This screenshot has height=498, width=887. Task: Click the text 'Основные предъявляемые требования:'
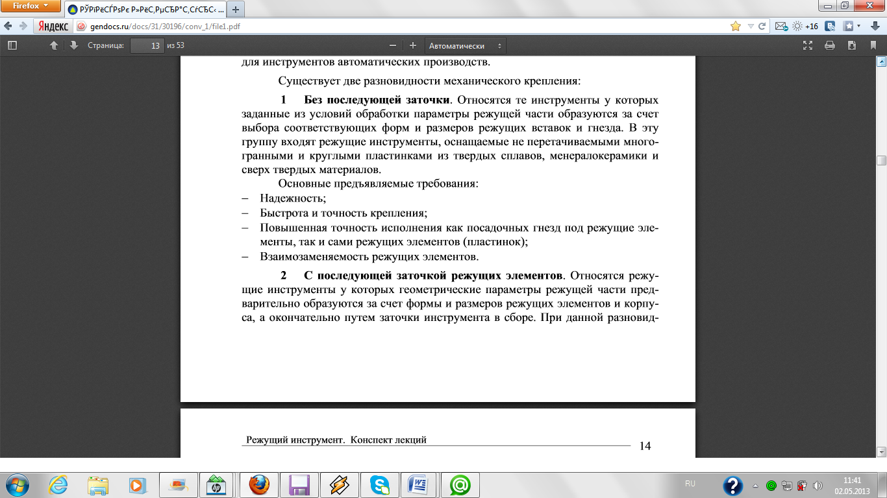pos(378,184)
